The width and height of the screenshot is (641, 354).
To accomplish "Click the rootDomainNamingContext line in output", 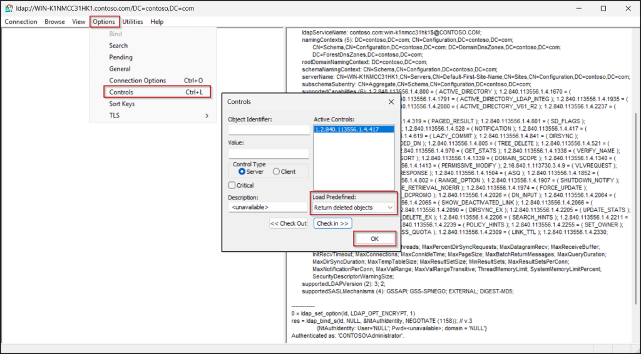I will point(365,62).
